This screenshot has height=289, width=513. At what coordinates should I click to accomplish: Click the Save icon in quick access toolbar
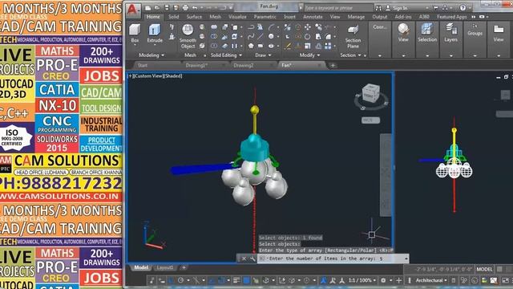[167, 7]
